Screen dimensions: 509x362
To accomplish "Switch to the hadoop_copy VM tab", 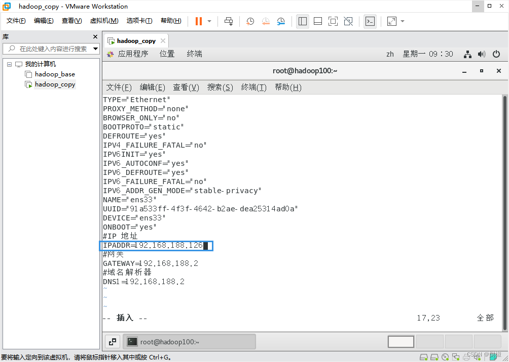I will pyautogui.click(x=136, y=41).
